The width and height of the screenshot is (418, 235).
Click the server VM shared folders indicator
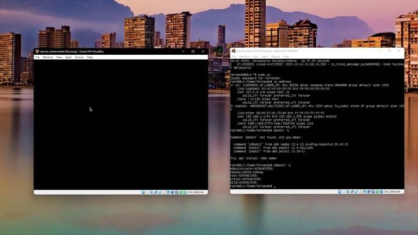pos(361,191)
